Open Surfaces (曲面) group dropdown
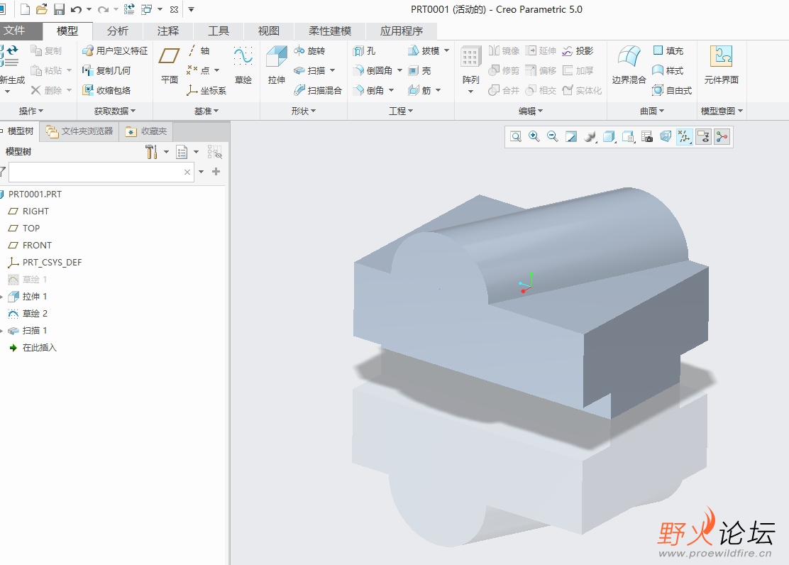Image resolution: width=789 pixels, height=565 pixels. (652, 111)
